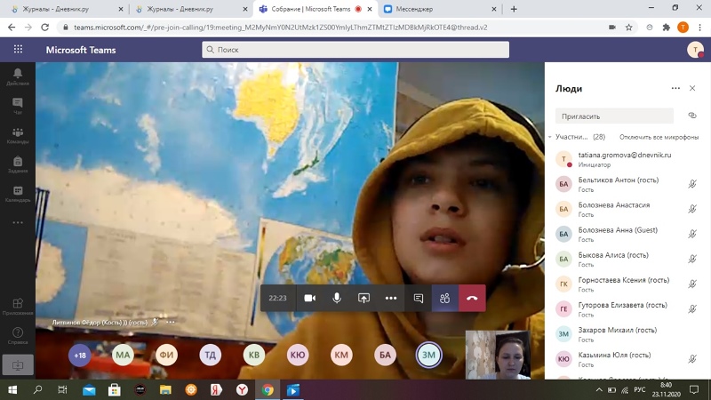Hang up the call with the red button
711x400 pixels.
point(472,298)
